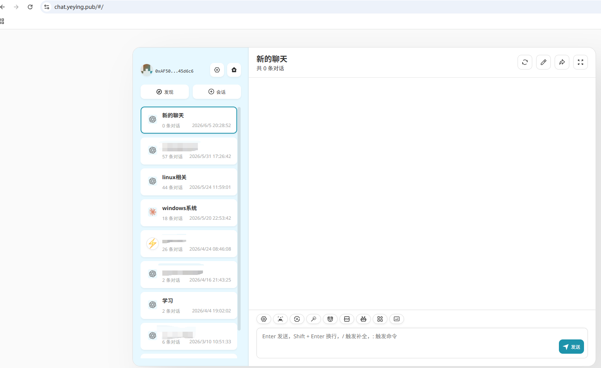Click the bear mask icon
Viewport: 601px width, 368px height.
pos(330,319)
